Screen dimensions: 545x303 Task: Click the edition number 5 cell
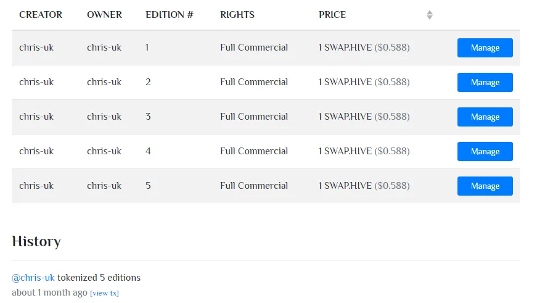[148, 186]
